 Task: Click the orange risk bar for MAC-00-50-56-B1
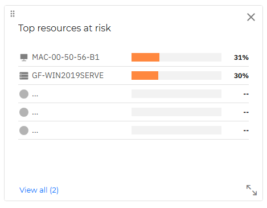coord(145,57)
